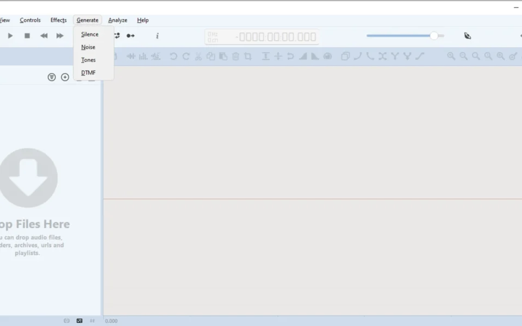Open the Controls menu
The image size is (522, 326).
(30, 20)
